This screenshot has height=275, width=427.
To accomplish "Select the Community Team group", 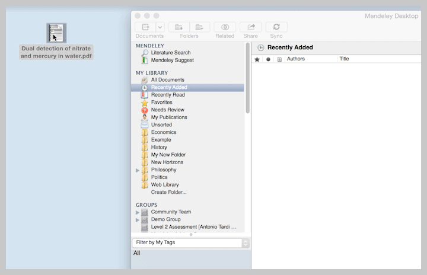I will coord(171,212).
